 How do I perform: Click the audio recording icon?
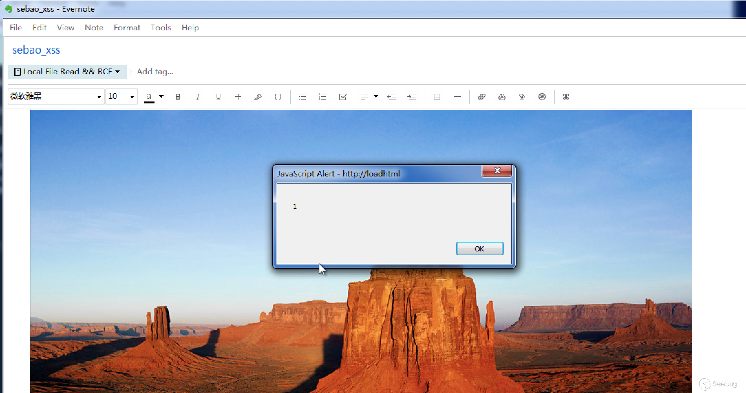pyautogui.click(x=522, y=97)
